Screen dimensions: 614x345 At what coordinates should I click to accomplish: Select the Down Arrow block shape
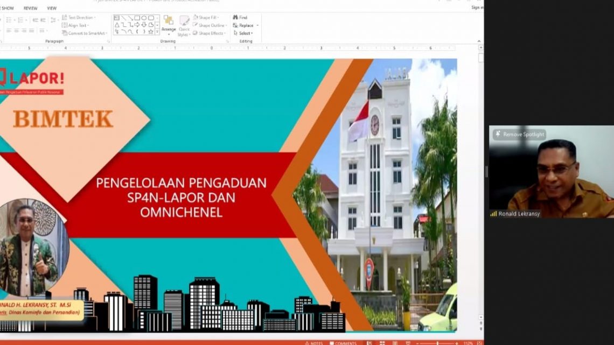click(144, 25)
